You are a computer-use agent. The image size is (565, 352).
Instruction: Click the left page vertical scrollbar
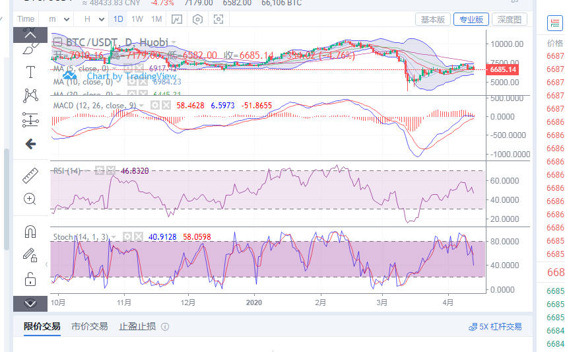coord(6,199)
